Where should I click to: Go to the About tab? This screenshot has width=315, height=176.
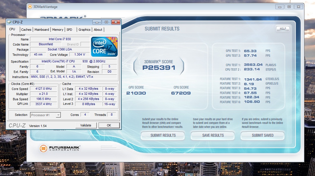pyautogui.click(x=98, y=30)
